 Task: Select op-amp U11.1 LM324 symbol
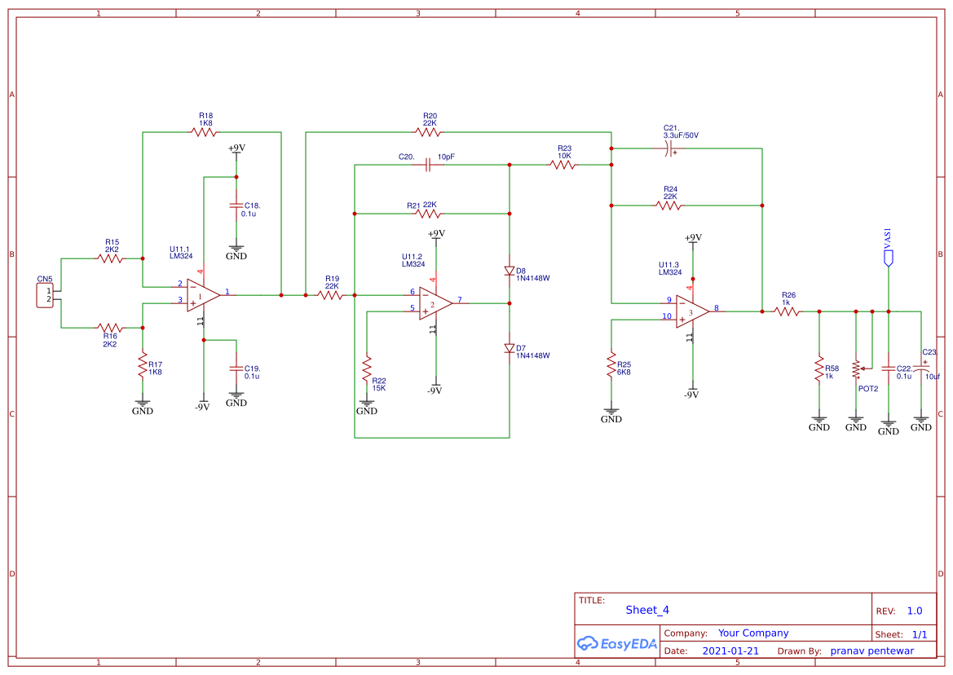(x=202, y=295)
